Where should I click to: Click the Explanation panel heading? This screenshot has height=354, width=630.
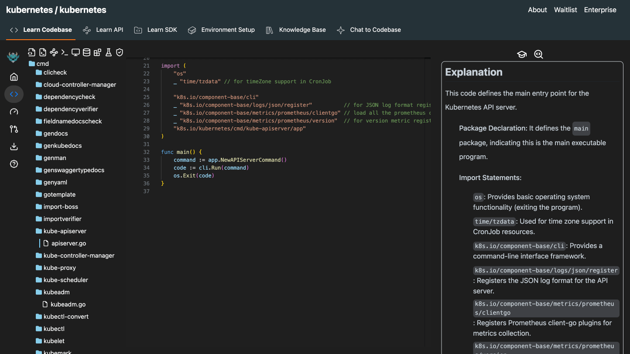474,72
